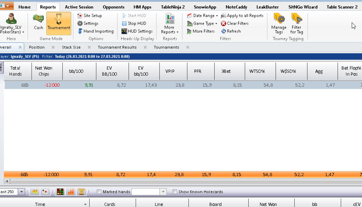362x207 pixels.
Task: Click the gold trophy icon in hands toolbar
Action: pos(81,192)
